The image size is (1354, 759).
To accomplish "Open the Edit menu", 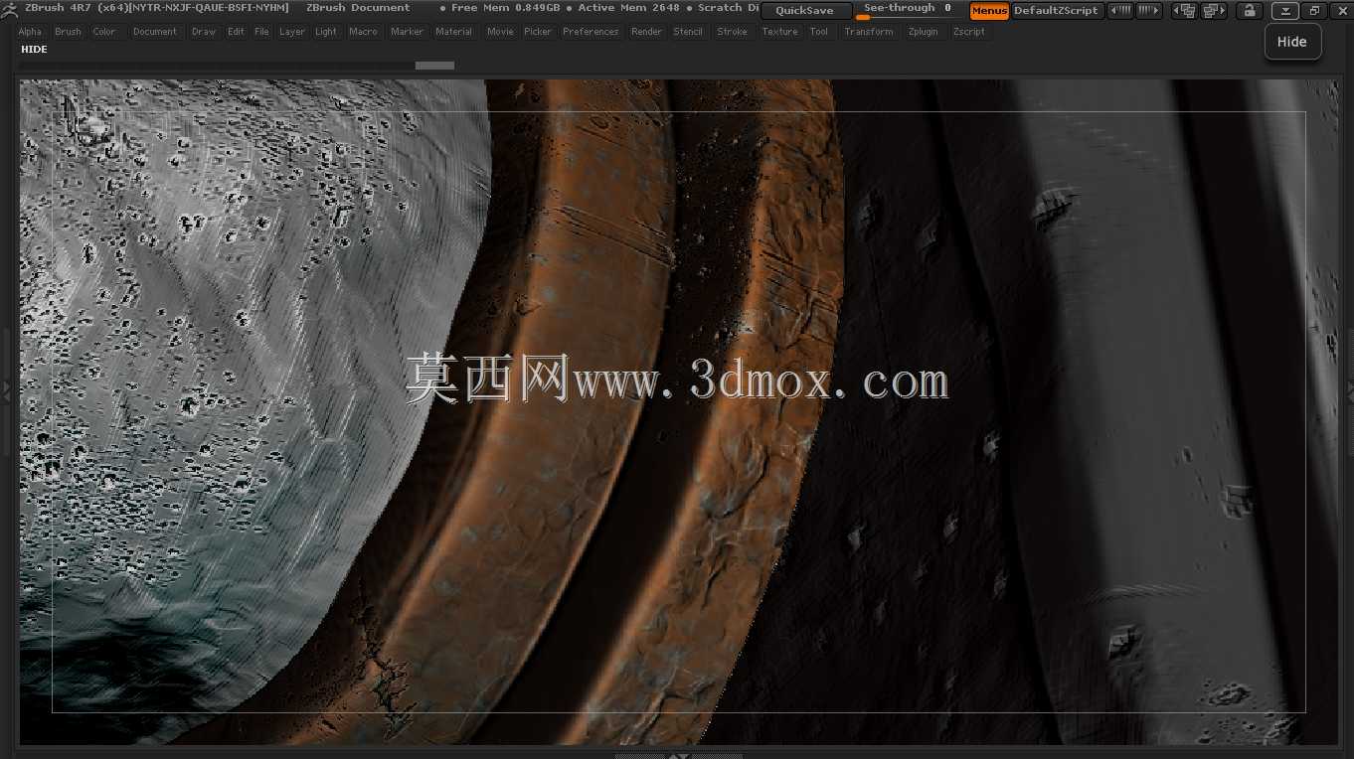I will pos(236,32).
